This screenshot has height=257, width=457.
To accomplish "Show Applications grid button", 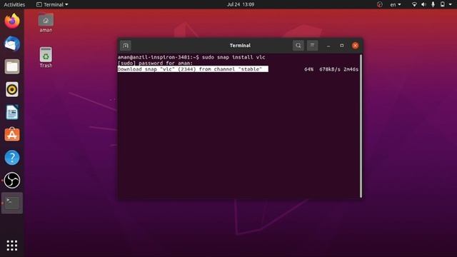I will click(x=12, y=246).
